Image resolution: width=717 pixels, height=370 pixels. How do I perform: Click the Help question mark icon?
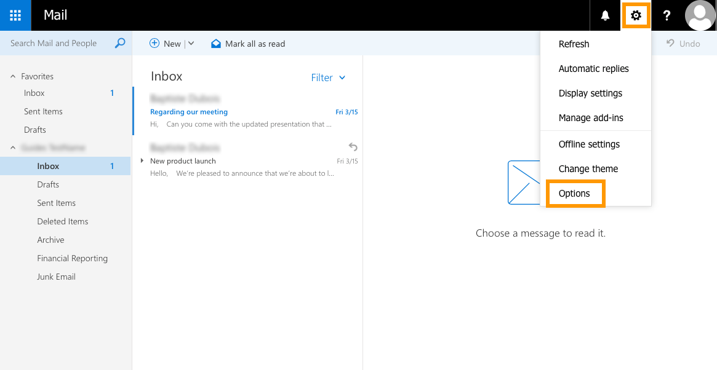tap(667, 15)
